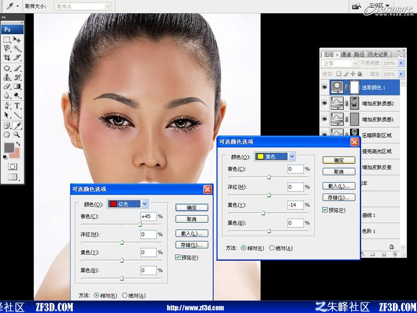The width and height of the screenshot is (417, 313).
Task: Select the History Brush tool
Action: (17, 78)
